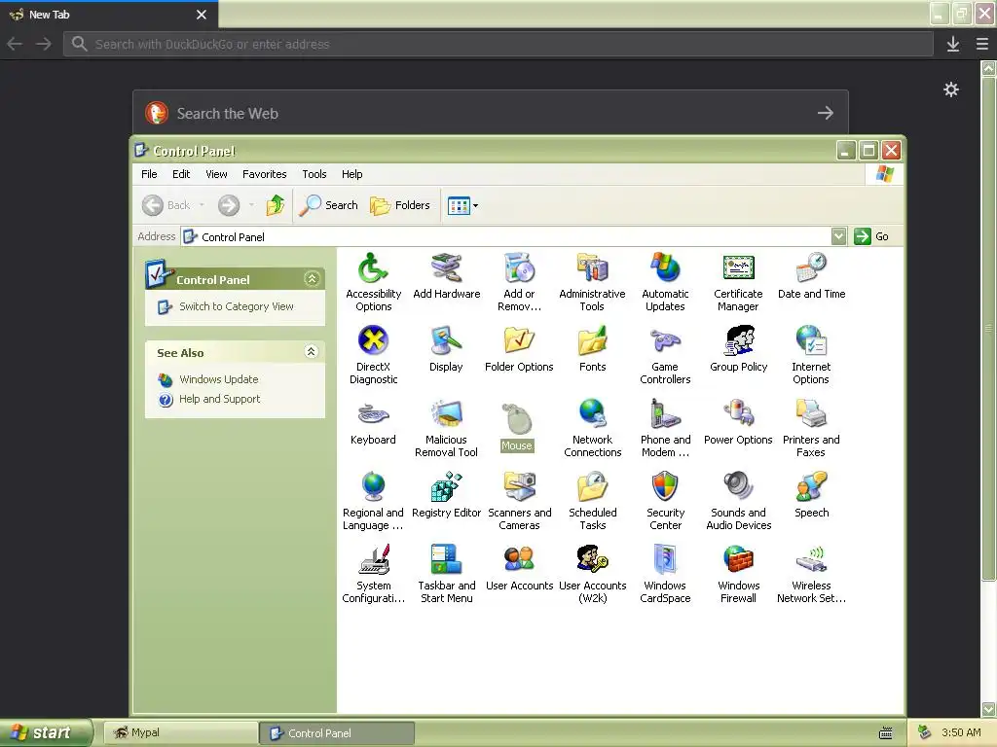Open the Help menu
This screenshot has width=997, height=747.
click(x=351, y=174)
